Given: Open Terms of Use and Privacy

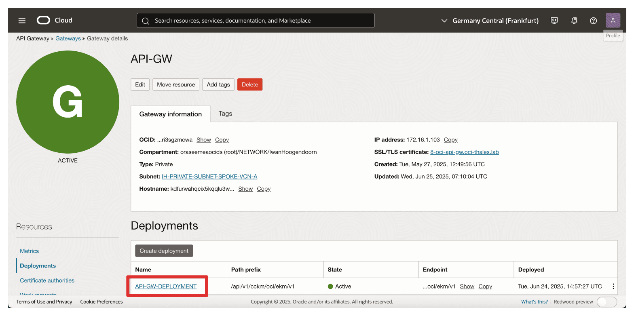Looking at the screenshot, I should click(x=44, y=302).
